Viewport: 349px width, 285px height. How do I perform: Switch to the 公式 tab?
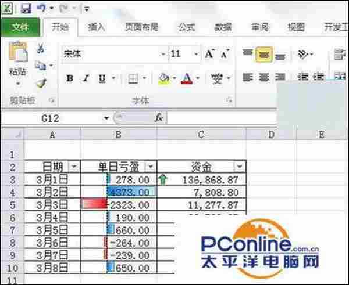tap(187, 27)
